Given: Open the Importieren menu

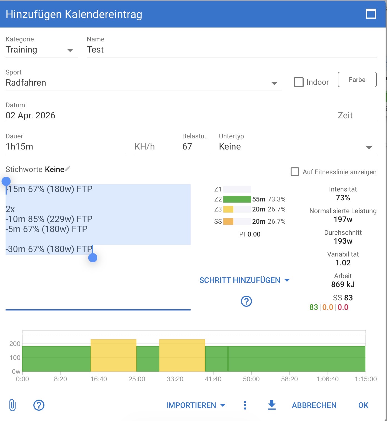Looking at the screenshot, I should [x=196, y=405].
